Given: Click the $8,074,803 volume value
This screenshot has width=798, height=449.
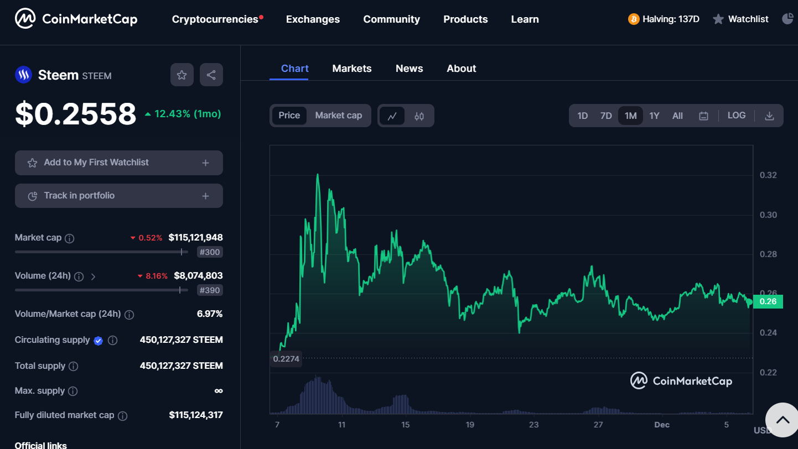Looking at the screenshot, I should click(198, 275).
